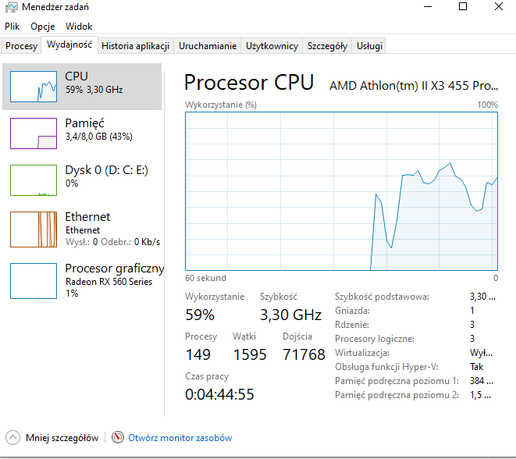Show the Szczegóły tab
This screenshot has width=516, height=459.
(x=327, y=46)
